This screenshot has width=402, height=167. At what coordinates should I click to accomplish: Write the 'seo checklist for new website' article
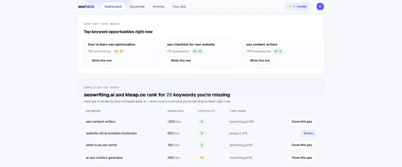coord(181,61)
